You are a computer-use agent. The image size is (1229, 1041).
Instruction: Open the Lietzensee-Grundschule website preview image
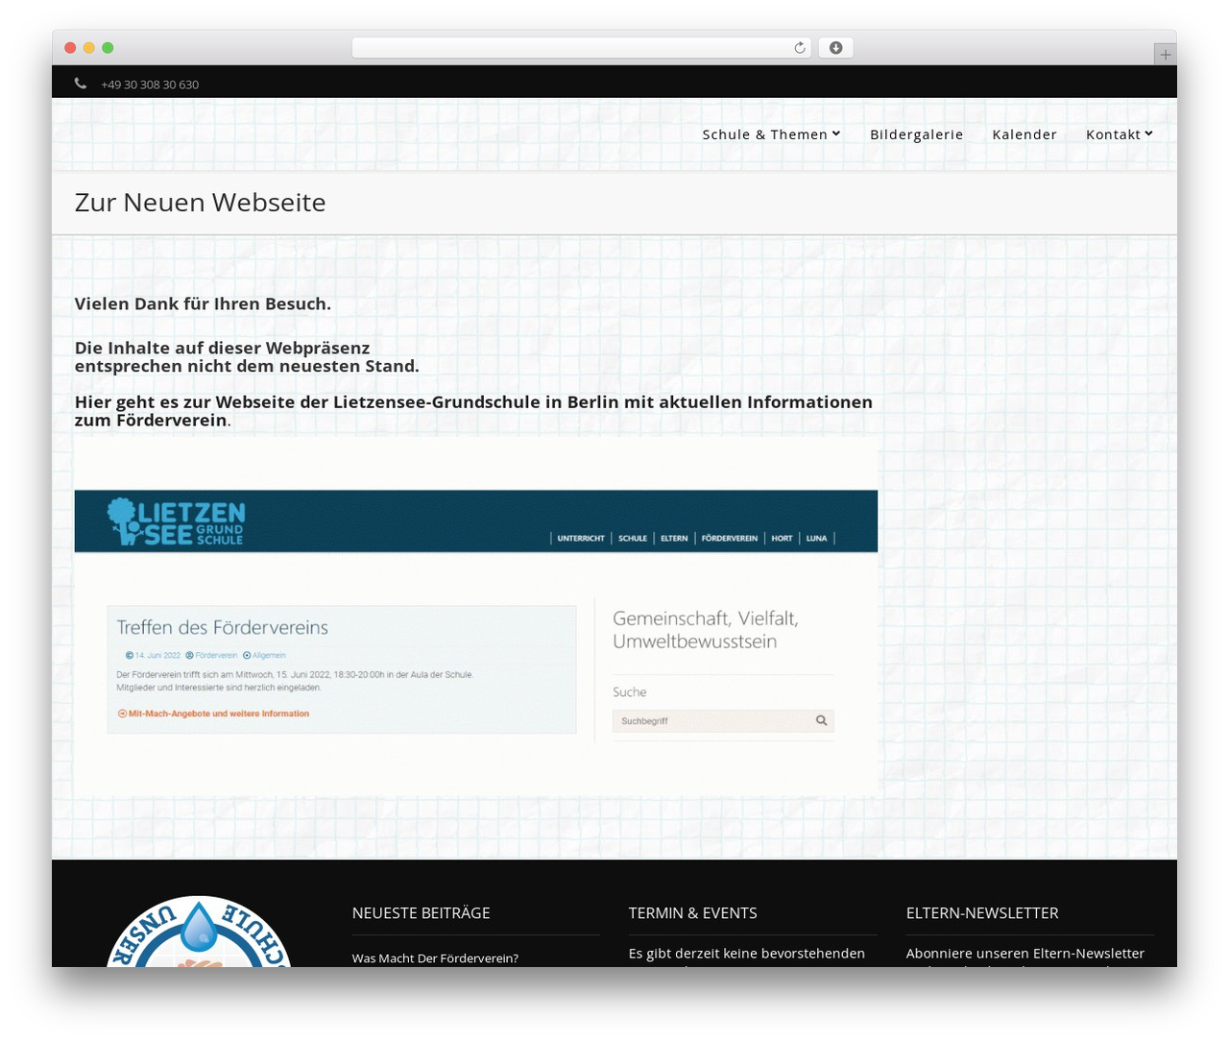pyautogui.click(x=476, y=617)
